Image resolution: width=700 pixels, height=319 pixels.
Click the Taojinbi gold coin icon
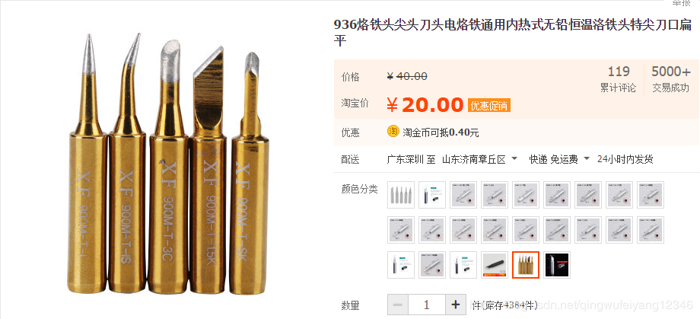pos(393,132)
